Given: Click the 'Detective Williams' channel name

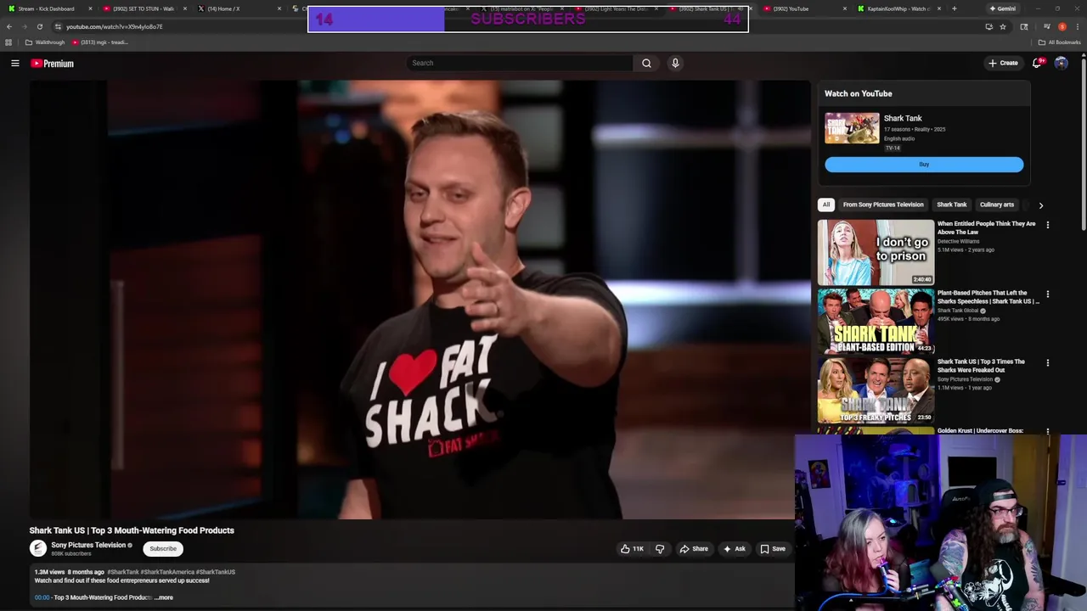Looking at the screenshot, I should (x=958, y=241).
